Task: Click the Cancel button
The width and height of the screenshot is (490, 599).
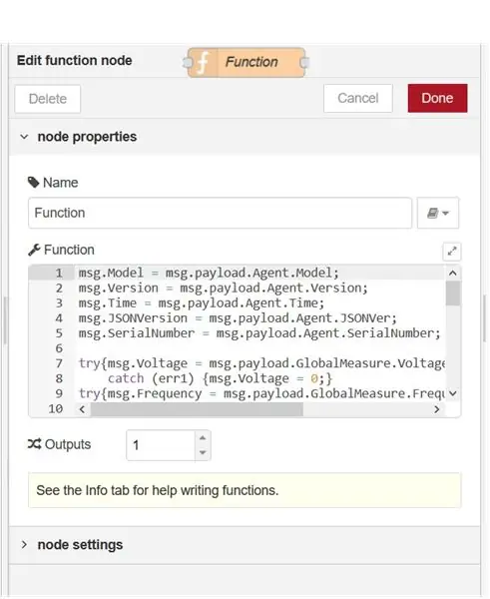Action: point(358,98)
